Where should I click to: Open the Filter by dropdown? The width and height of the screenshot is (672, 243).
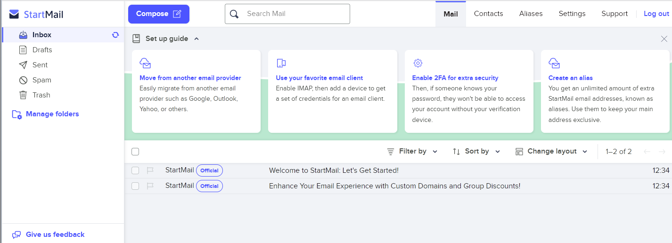[x=412, y=151]
